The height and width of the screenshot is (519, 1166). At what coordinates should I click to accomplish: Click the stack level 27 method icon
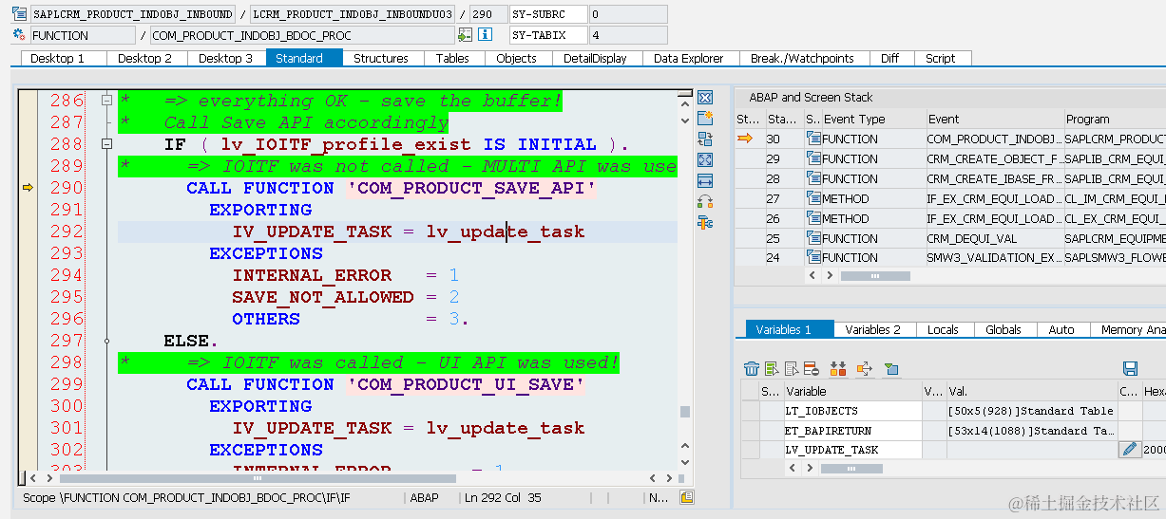click(813, 198)
